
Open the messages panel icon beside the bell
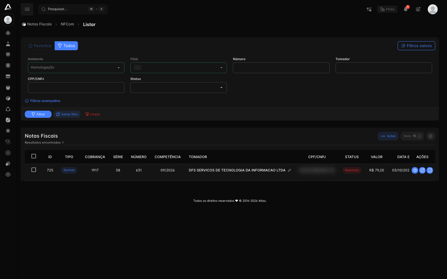(418, 9)
